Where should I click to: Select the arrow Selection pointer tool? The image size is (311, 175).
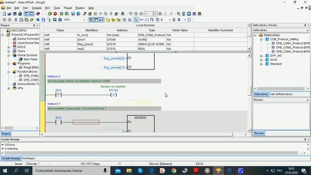tap(136, 19)
